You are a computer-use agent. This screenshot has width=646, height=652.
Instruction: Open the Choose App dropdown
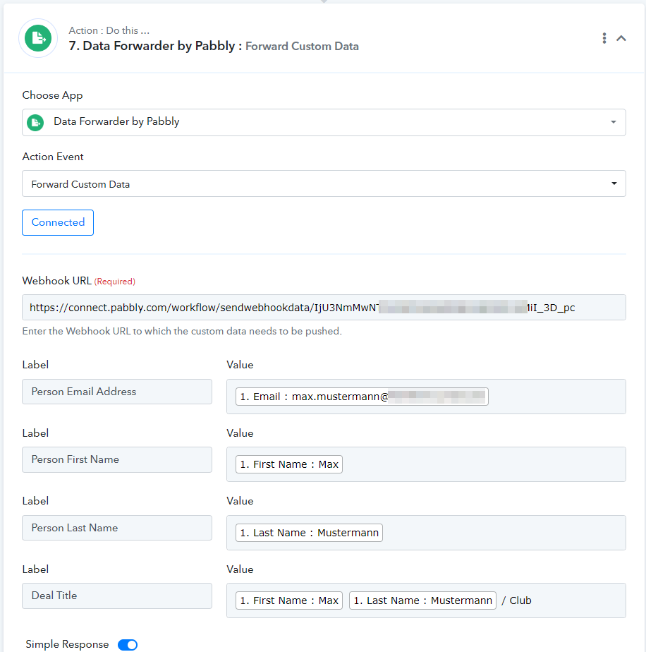click(x=324, y=122)
